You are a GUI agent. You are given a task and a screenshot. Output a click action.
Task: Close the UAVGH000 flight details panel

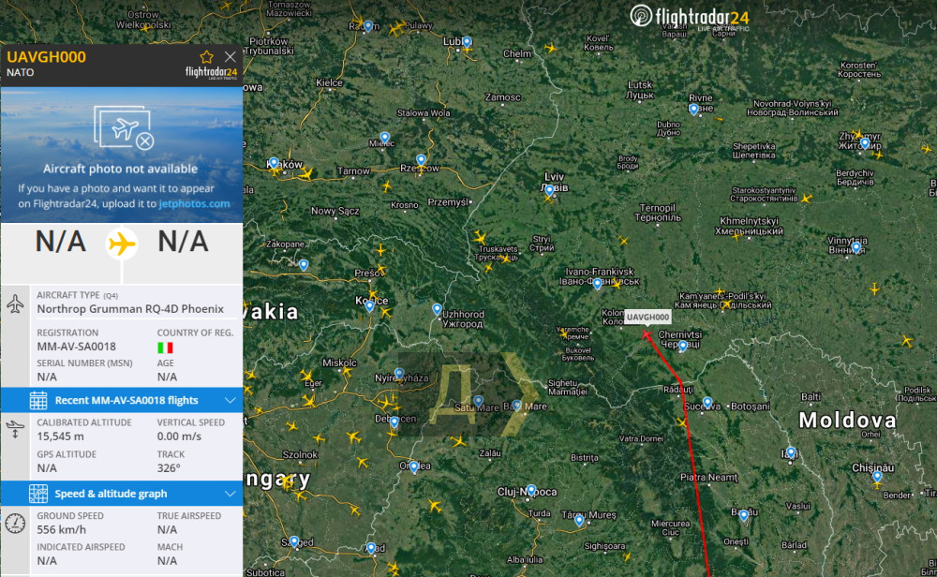231,57
